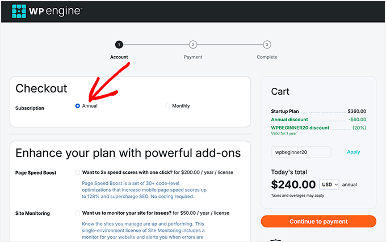Viewport: 386px width, 242px height.
Task: Click the step 3 circle indicator
Action: coord(267,44)
